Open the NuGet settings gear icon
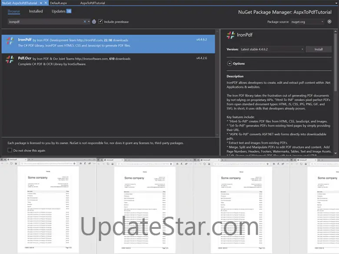Image resolution: width=339 pixels, height=254 pixels. [329, 22]
